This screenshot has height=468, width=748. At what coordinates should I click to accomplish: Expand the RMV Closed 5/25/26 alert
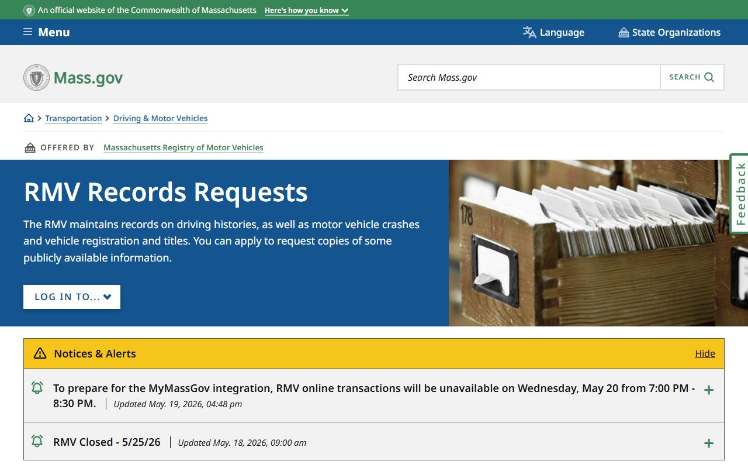(709, 443)
